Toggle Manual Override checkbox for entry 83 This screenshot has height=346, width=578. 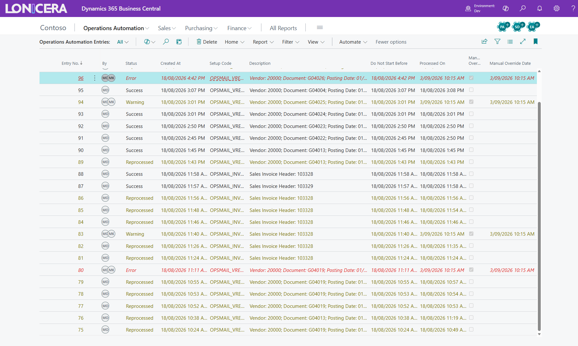471,234
